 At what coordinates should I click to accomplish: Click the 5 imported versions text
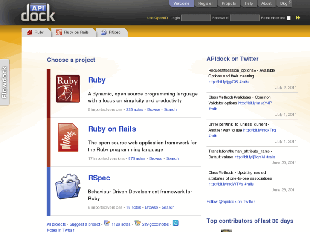tap(105, 109)
